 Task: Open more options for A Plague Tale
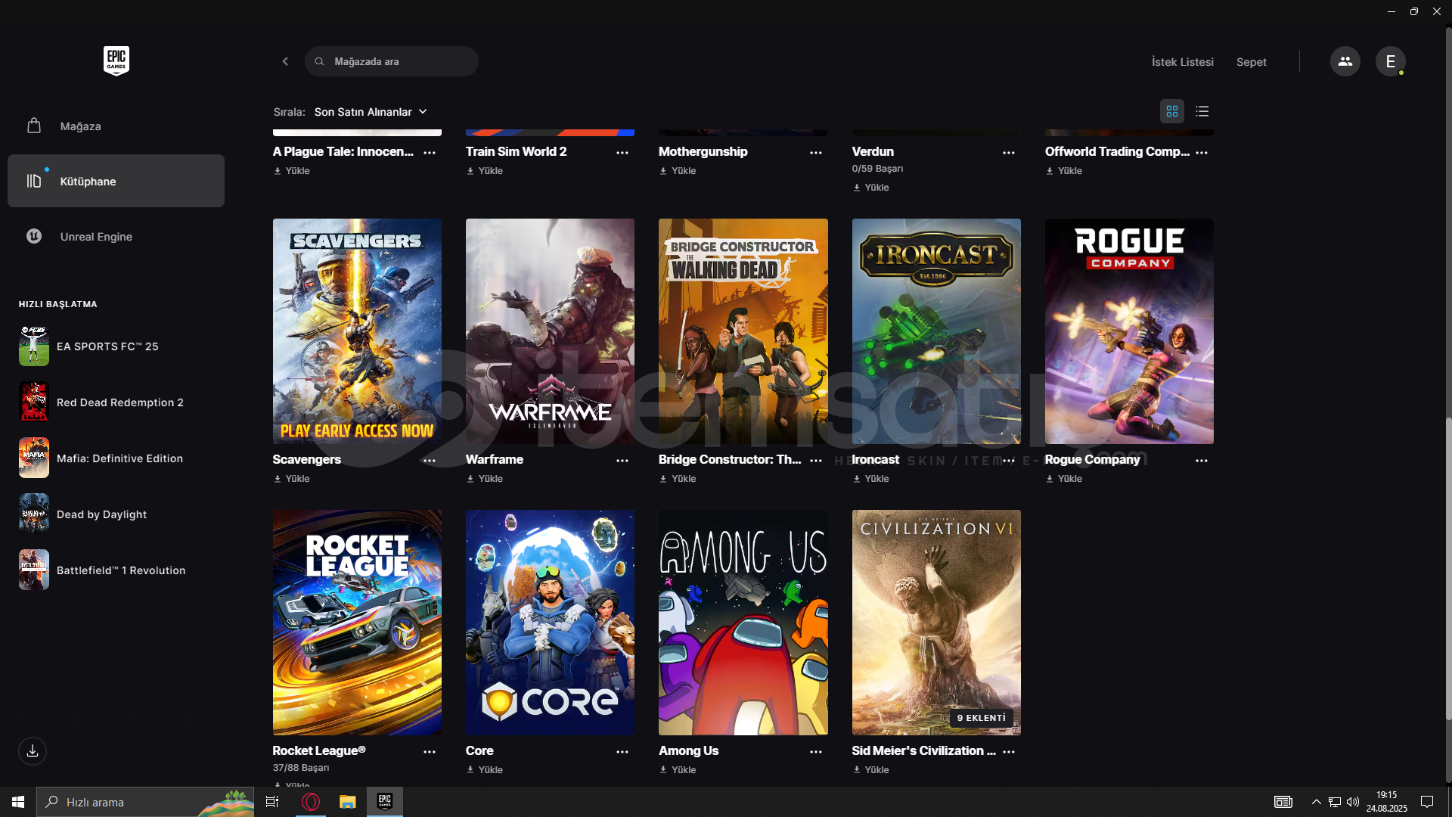click(430, 153)
